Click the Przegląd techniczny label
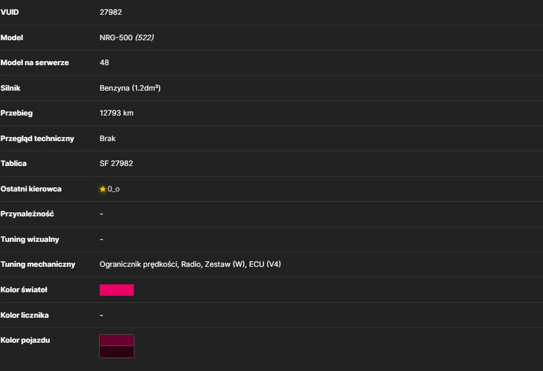 click(x=37, y=138)
